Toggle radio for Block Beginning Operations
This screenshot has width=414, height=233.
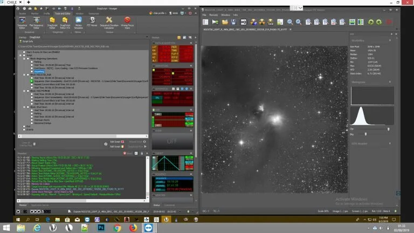tap(28, 59)
